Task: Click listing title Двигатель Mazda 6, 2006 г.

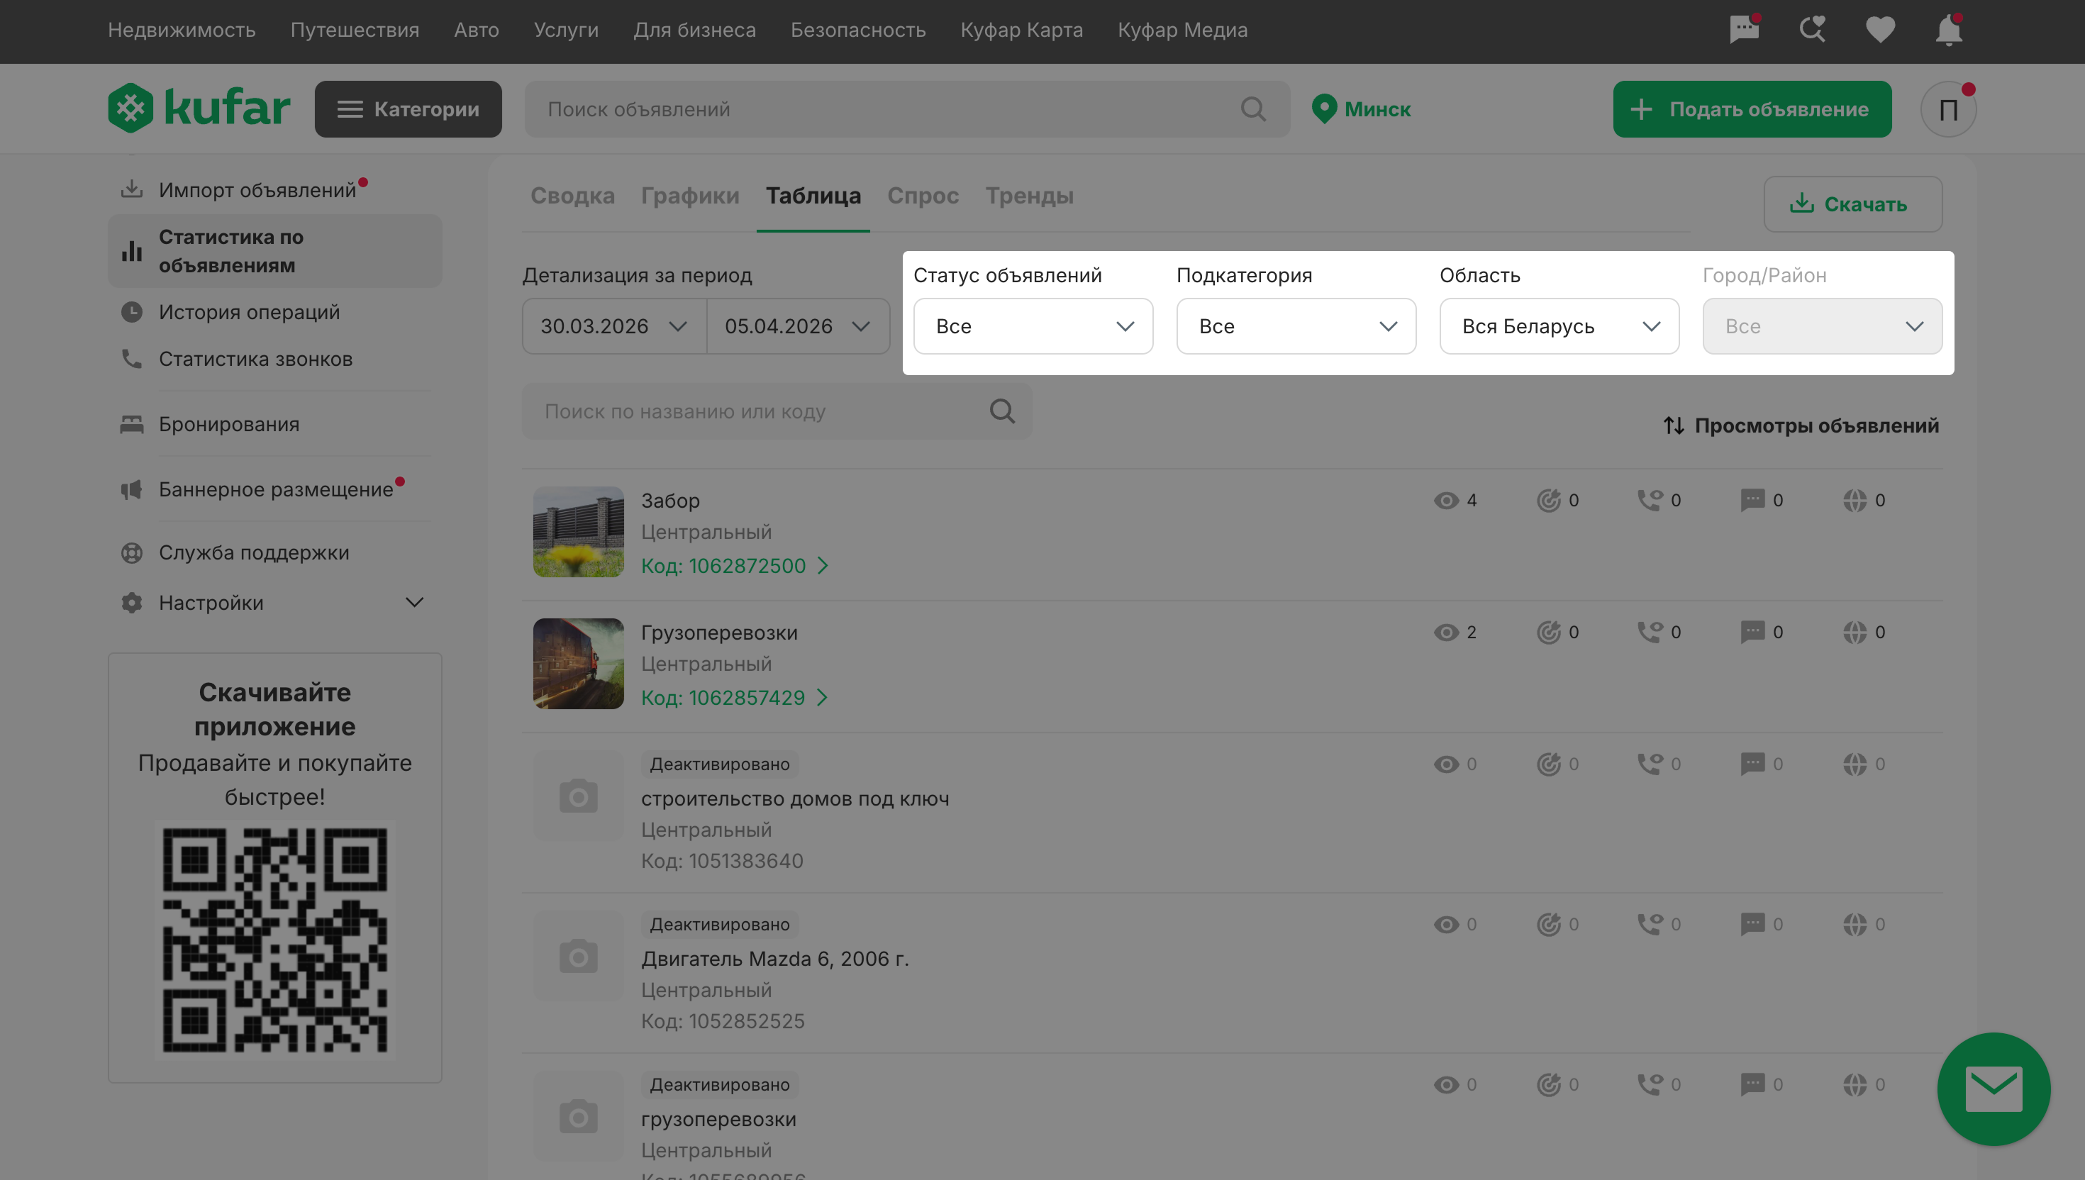Action: 774,959
